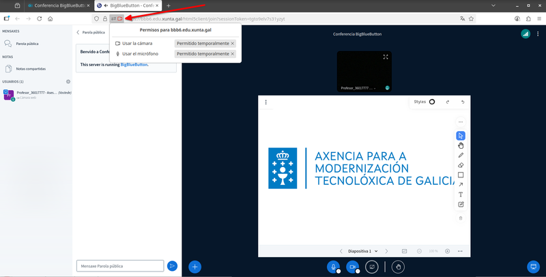Screen dimensions: 546x277
Task: Toggle screen sharing button
Action: (372, 267)
